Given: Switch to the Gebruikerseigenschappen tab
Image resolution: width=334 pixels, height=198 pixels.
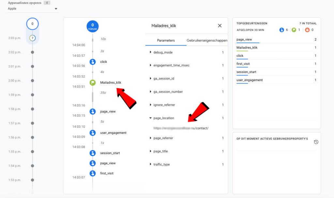Looking at the screenshot, I should (x=207, y=41).
